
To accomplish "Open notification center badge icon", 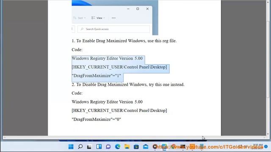I will tap(266, 147).
